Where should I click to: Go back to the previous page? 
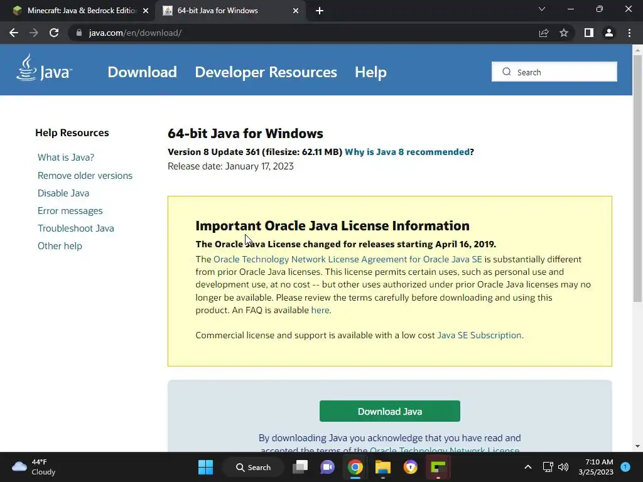tap(14, 33)
